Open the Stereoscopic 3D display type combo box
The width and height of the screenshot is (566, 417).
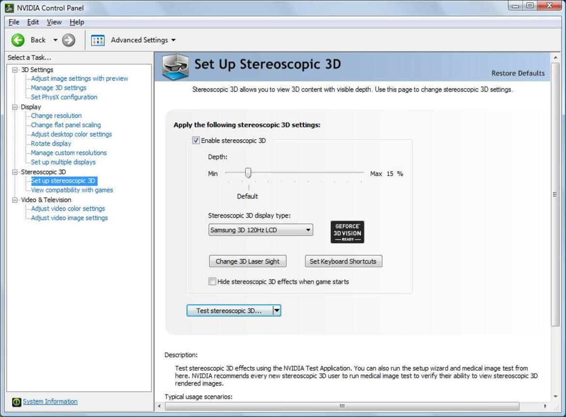[x=260, y=230]
